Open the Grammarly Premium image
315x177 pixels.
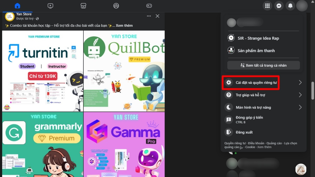(x=43, y=144)
